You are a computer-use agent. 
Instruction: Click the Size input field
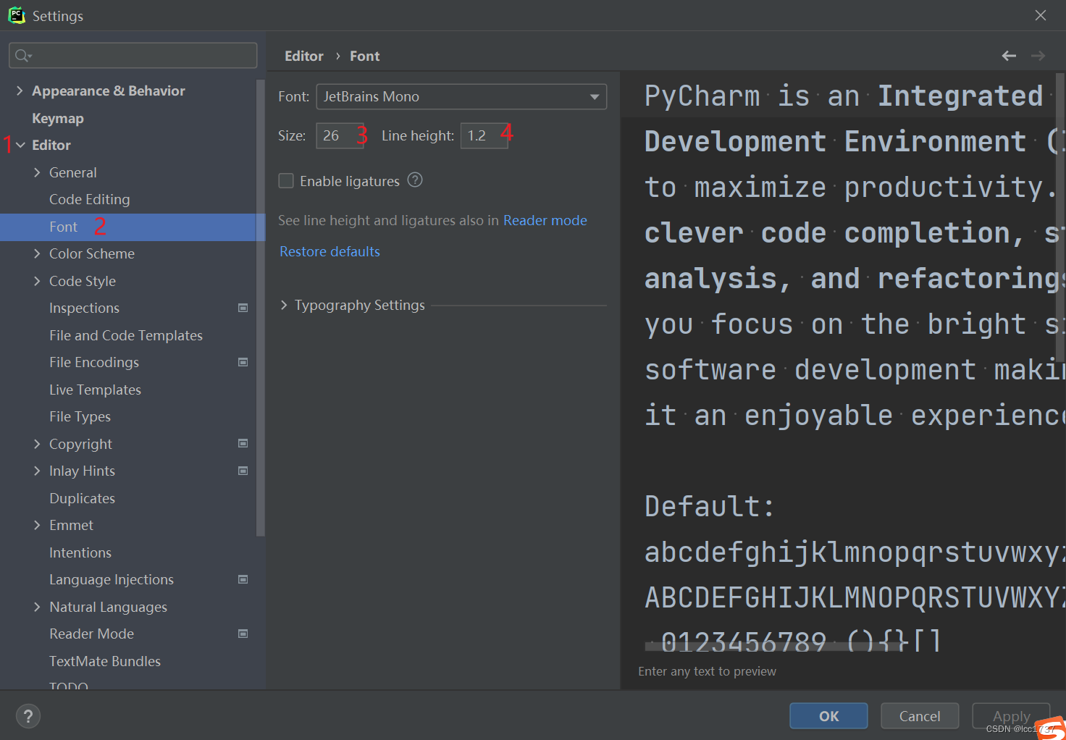pyautogui.click(x=340, y=135)
